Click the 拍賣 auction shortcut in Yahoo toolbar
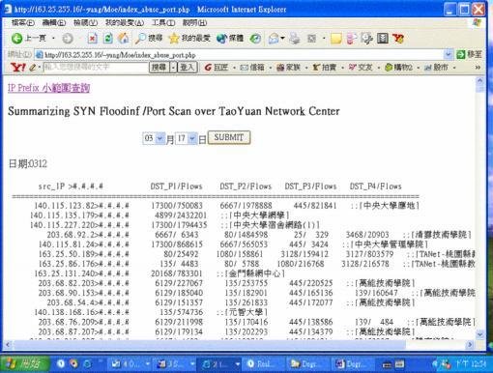Image resolution: width=493 pixels, height=373 pixels. click(x=325, y=68)
